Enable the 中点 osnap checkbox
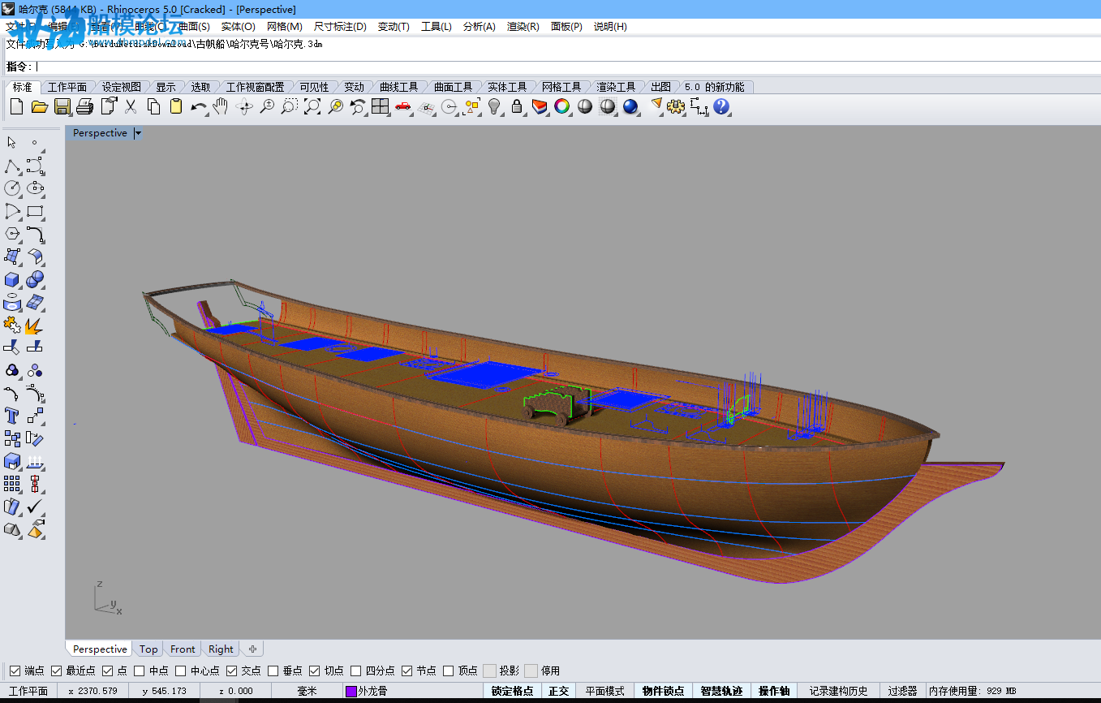The image size is (1101, 703). pos(140,671)
